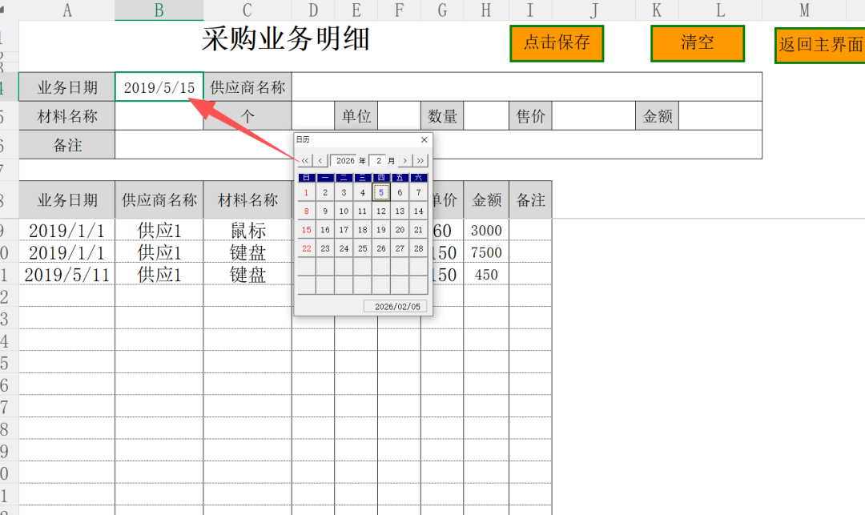The height and width of the screenshot is (515, 865).
Task: Click the year field showing 2026
Action: coord(344,161)
